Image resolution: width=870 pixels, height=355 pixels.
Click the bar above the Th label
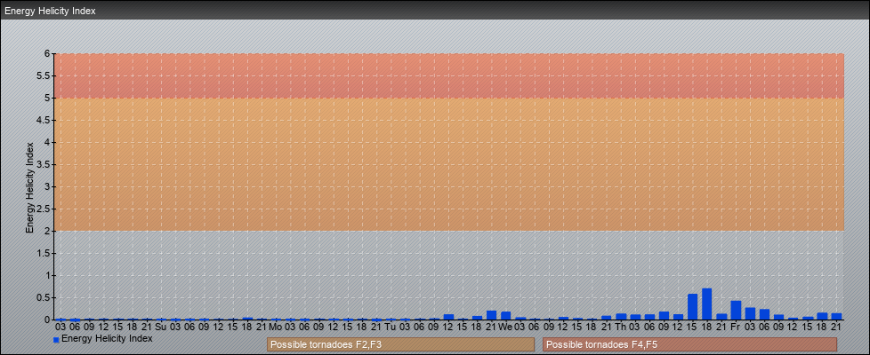pos(621,317)
